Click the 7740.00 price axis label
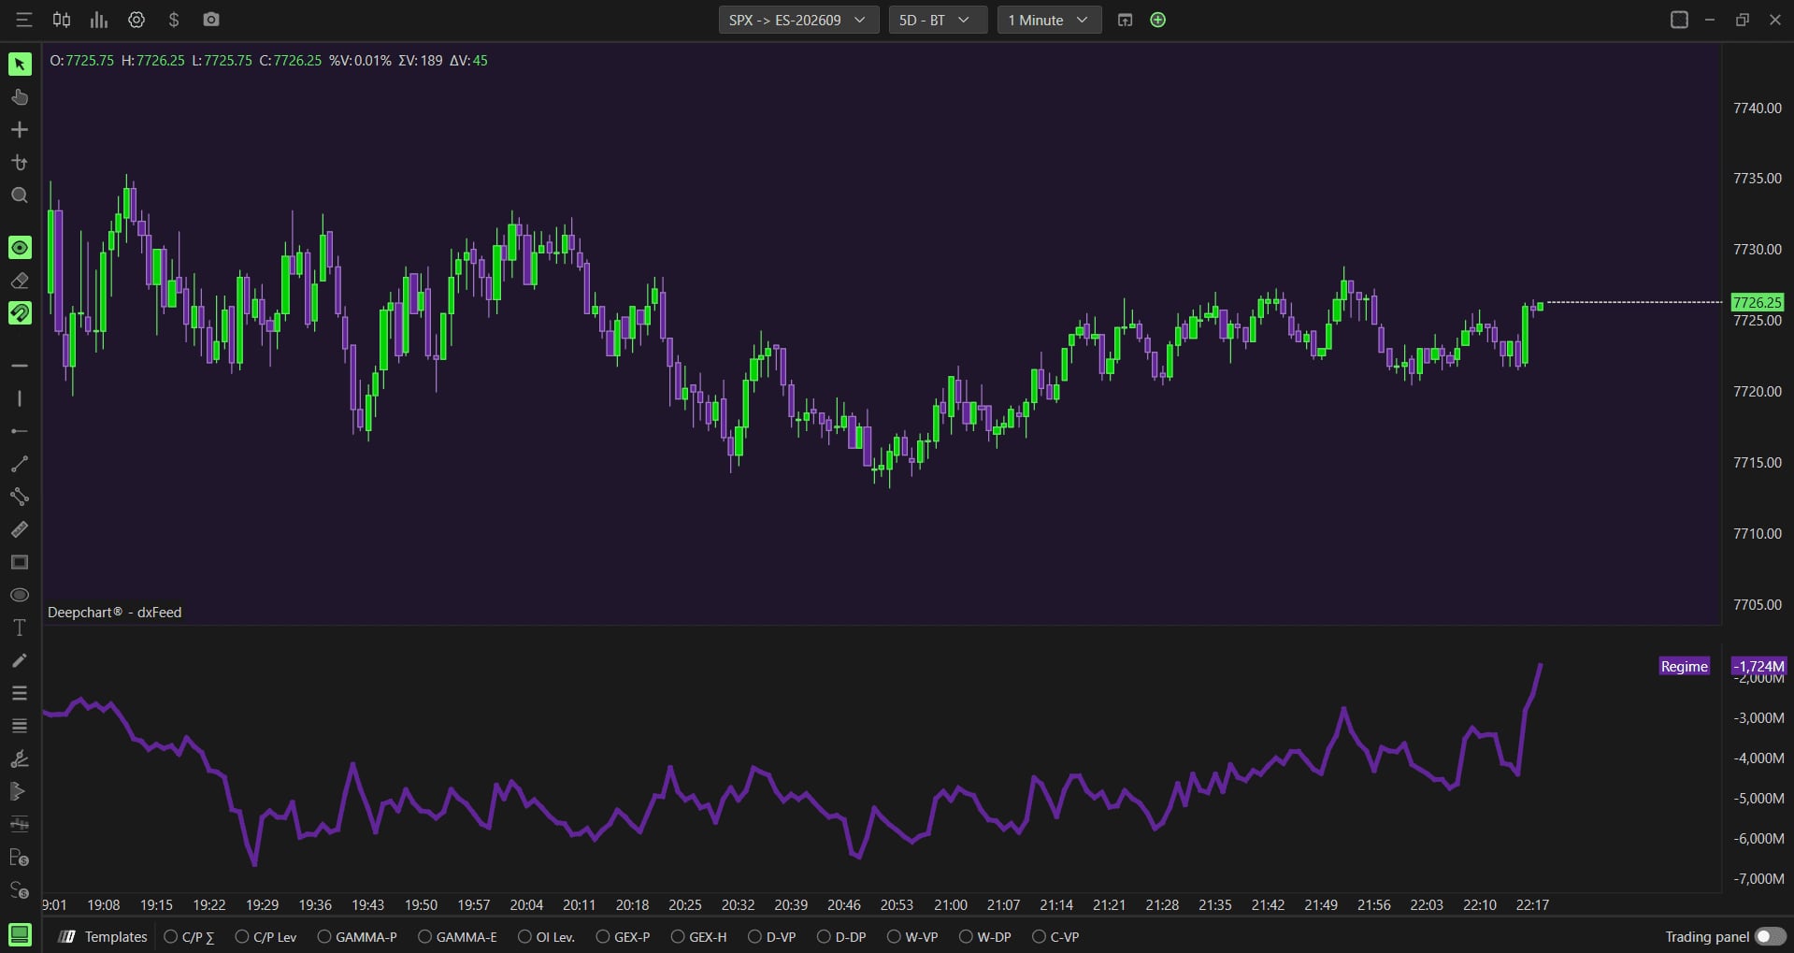Viewport: 1794px width, 953px height. click(1758, 108)
